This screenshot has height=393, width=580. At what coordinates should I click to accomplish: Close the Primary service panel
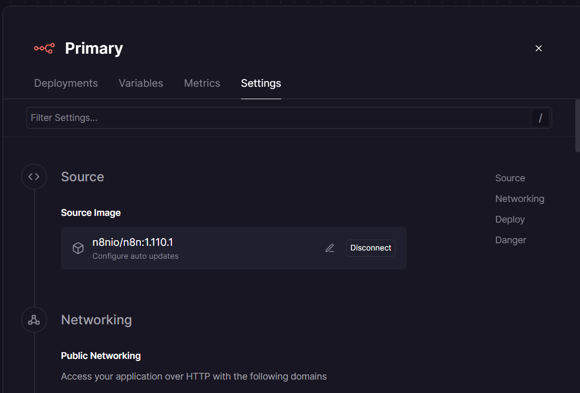pos(539,49)
